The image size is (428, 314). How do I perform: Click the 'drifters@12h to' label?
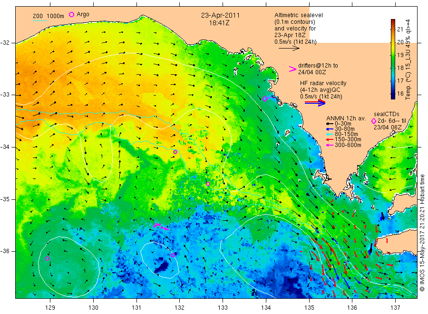[318, 66]
